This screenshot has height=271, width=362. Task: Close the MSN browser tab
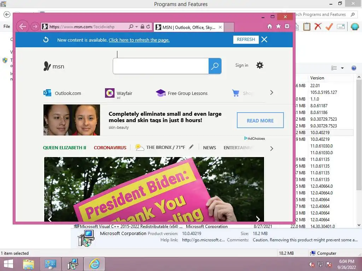220,27
